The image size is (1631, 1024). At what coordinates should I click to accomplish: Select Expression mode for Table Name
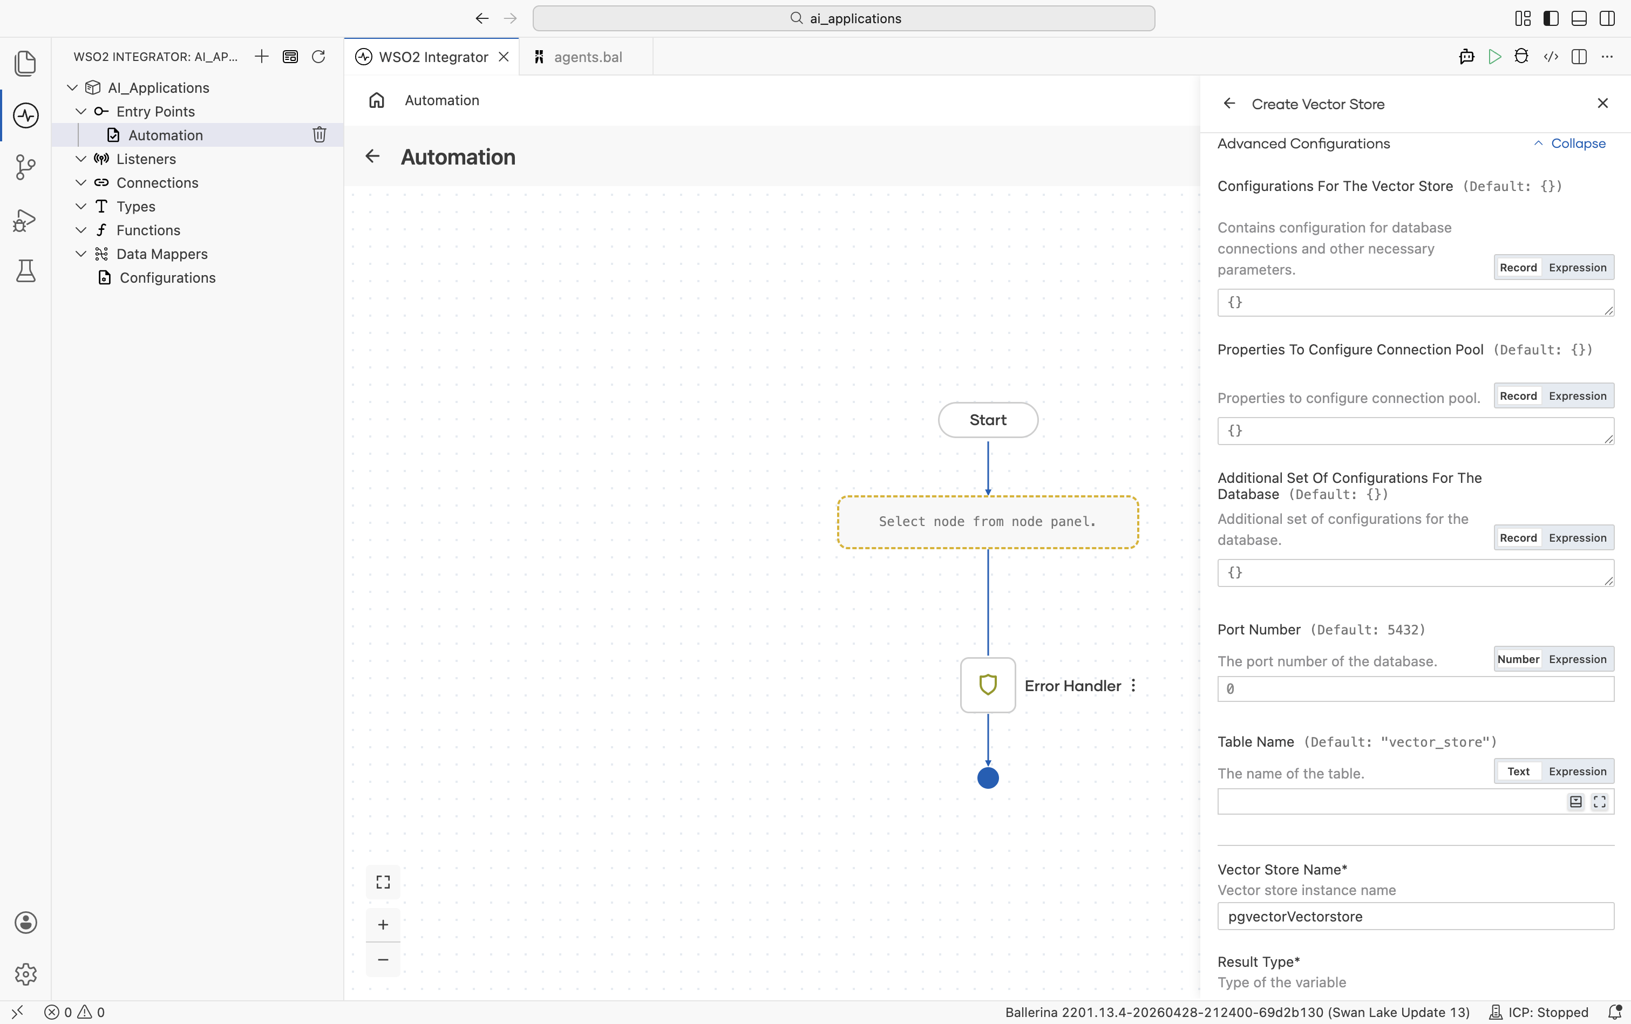(1578, 772)
